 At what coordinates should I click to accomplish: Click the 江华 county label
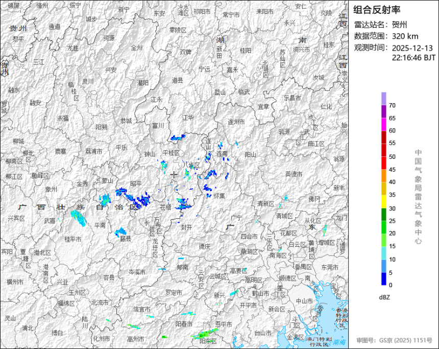[x=188, y=118]
